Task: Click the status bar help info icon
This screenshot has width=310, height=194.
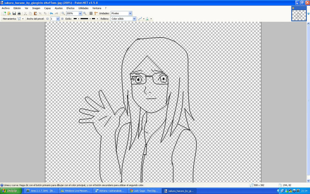Action: (2, 185)
